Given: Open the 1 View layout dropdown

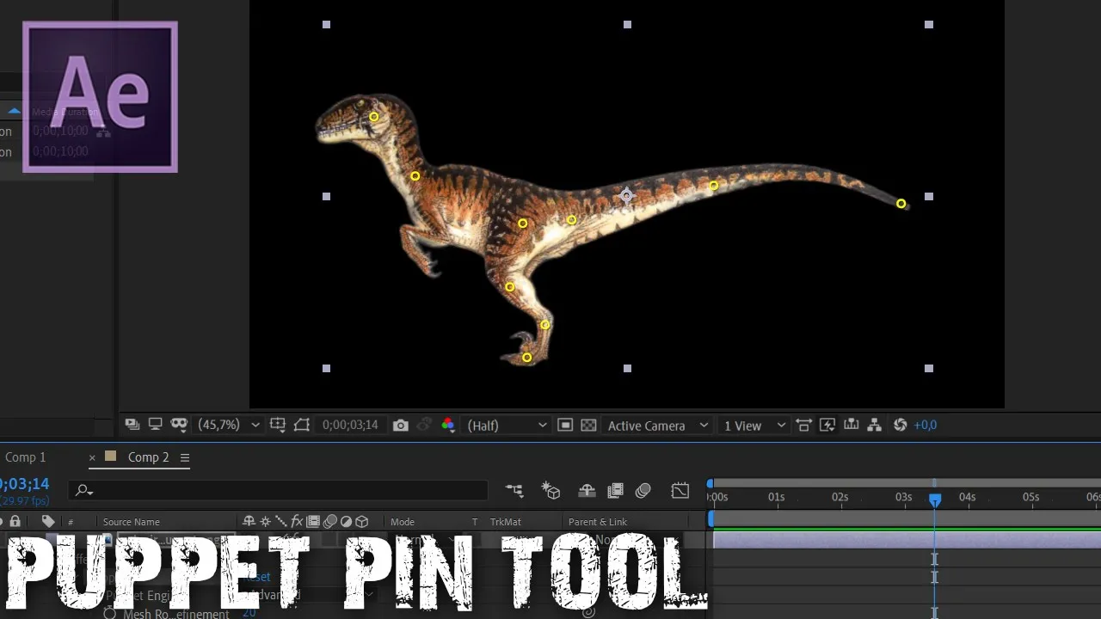Looking at the screenshot, I should [754, 425].
